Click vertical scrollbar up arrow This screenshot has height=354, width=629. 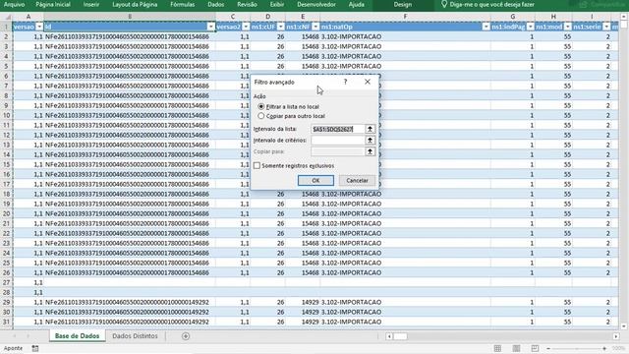pyautogui.click(x=624, y=17)
